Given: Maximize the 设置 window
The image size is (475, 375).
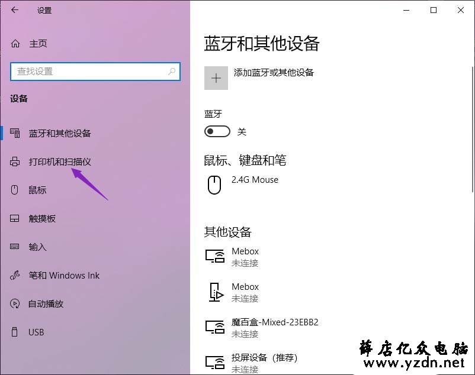Looking at the screenshot, I should [x=434, y=10].
